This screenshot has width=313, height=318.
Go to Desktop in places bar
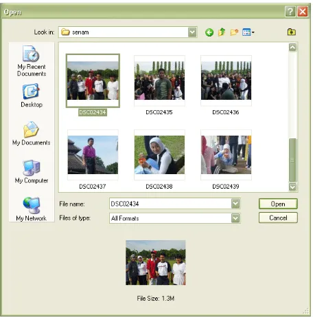tap(32, 96)
